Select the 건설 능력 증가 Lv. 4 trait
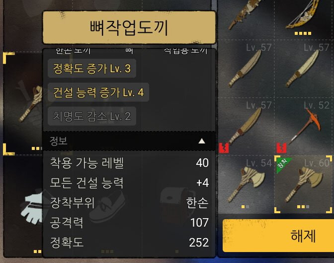Screen dimensions: 334x263 point(98,92)
